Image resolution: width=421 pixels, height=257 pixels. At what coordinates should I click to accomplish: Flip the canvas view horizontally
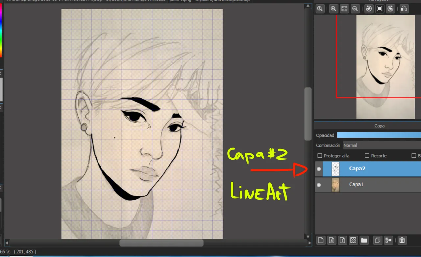pyautogui.click(x=404, y=9)
